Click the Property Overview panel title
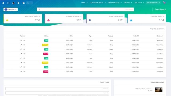Screen dimensions: 171x96 (x=157, y=29)
